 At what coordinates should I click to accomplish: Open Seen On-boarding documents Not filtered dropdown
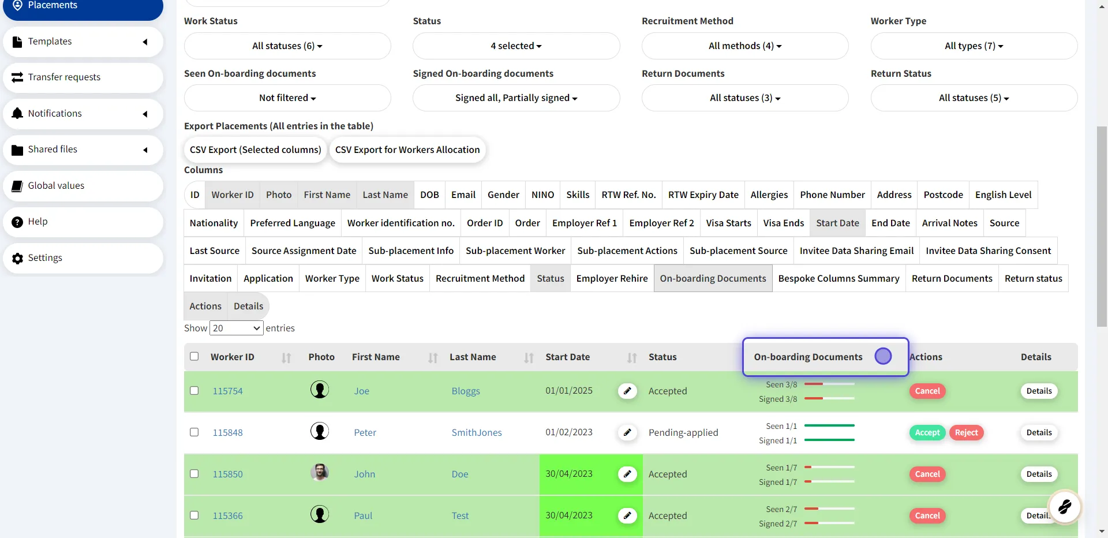[287, 98]
